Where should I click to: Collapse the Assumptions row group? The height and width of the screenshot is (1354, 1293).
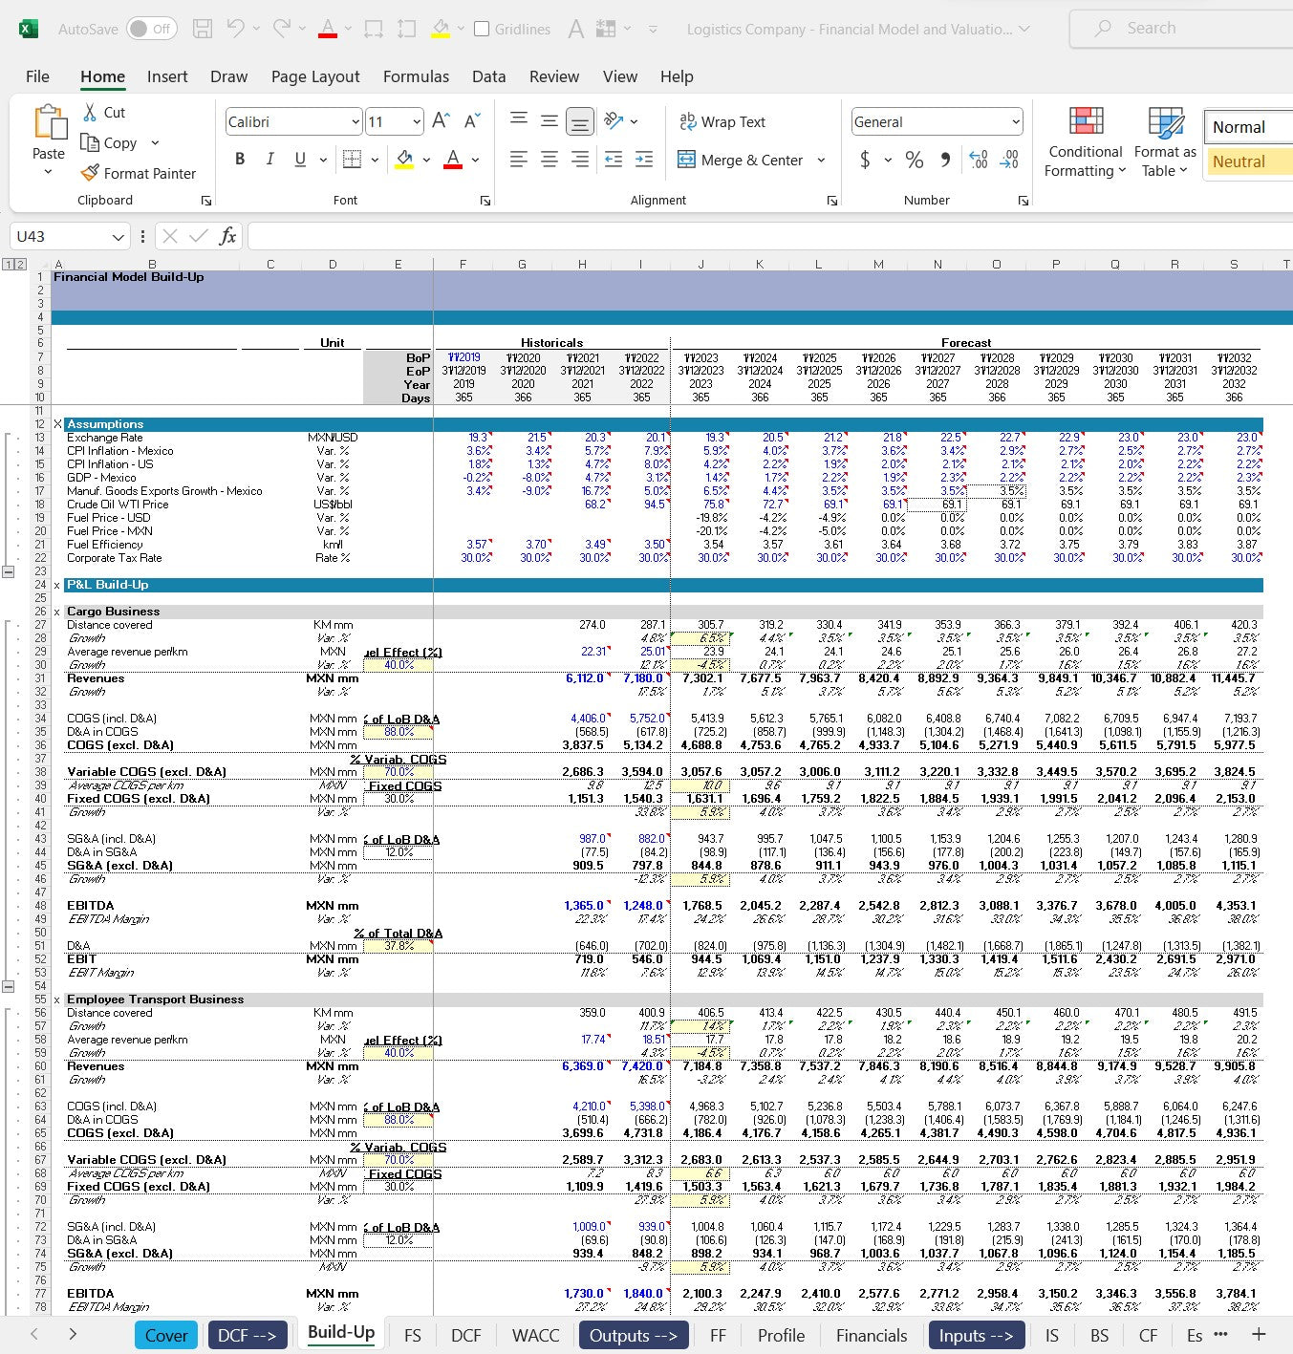tap(9, 571)
